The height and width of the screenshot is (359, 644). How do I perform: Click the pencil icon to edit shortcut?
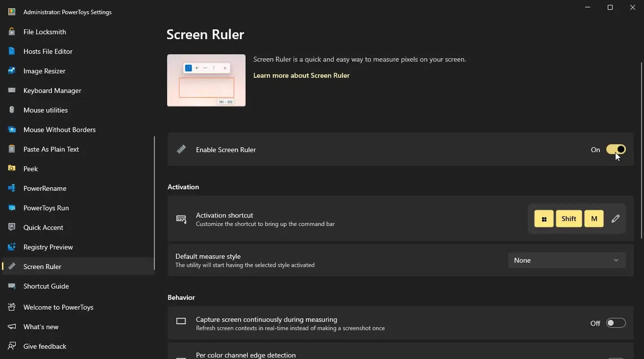coord(616,219)
